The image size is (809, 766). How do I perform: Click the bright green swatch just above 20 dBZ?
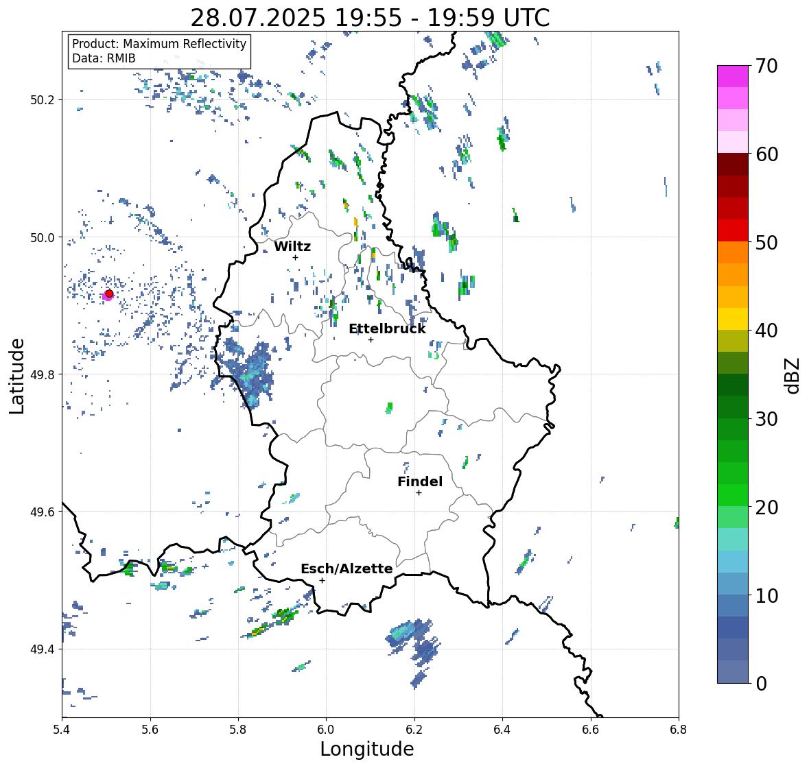[x=733, y=495]
